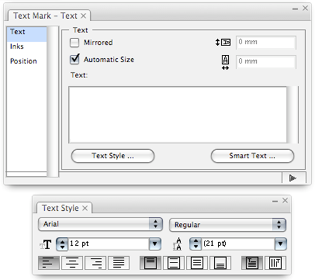Click the font size stepper arrows
This screenshot has height=280, width=315.
click(x=62, y=244)
